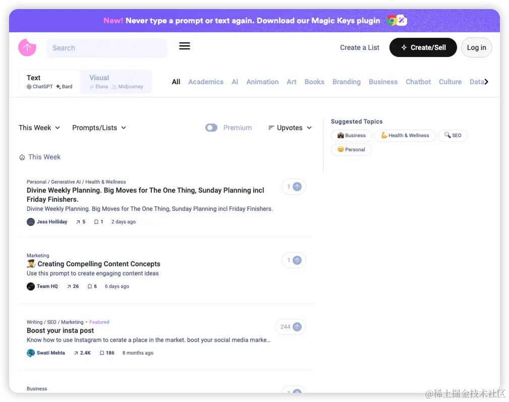Click the Create/Sell button
The height and width of the screenshot is (402, 509).
tap(423, 47)
